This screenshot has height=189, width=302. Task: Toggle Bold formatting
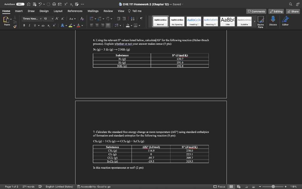24,25
